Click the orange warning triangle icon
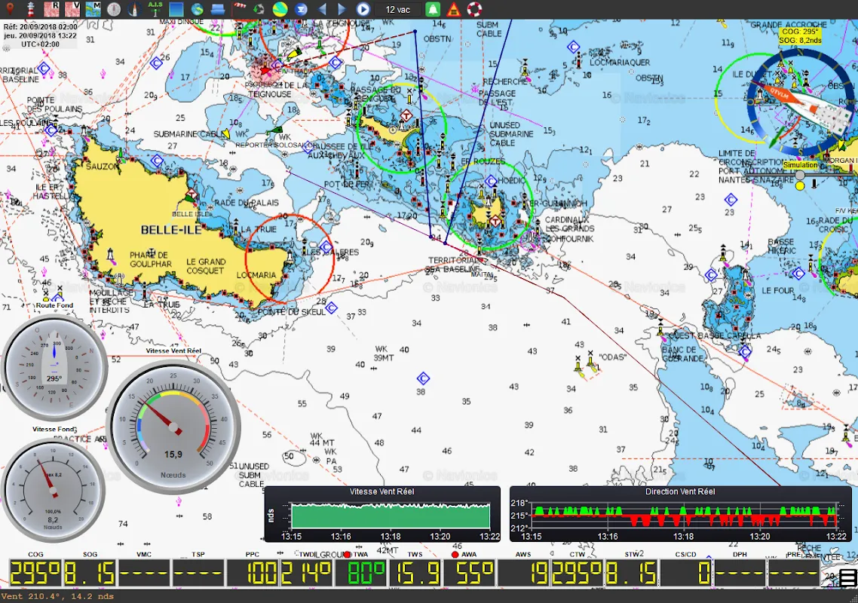This screenshot has width=858, height=603. click(x=454, y=9)
